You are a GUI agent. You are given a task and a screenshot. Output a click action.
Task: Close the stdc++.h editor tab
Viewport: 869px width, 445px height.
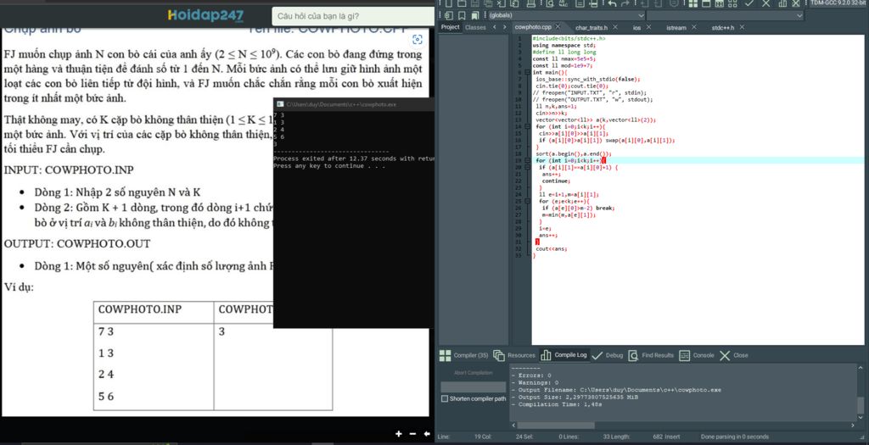742,27
